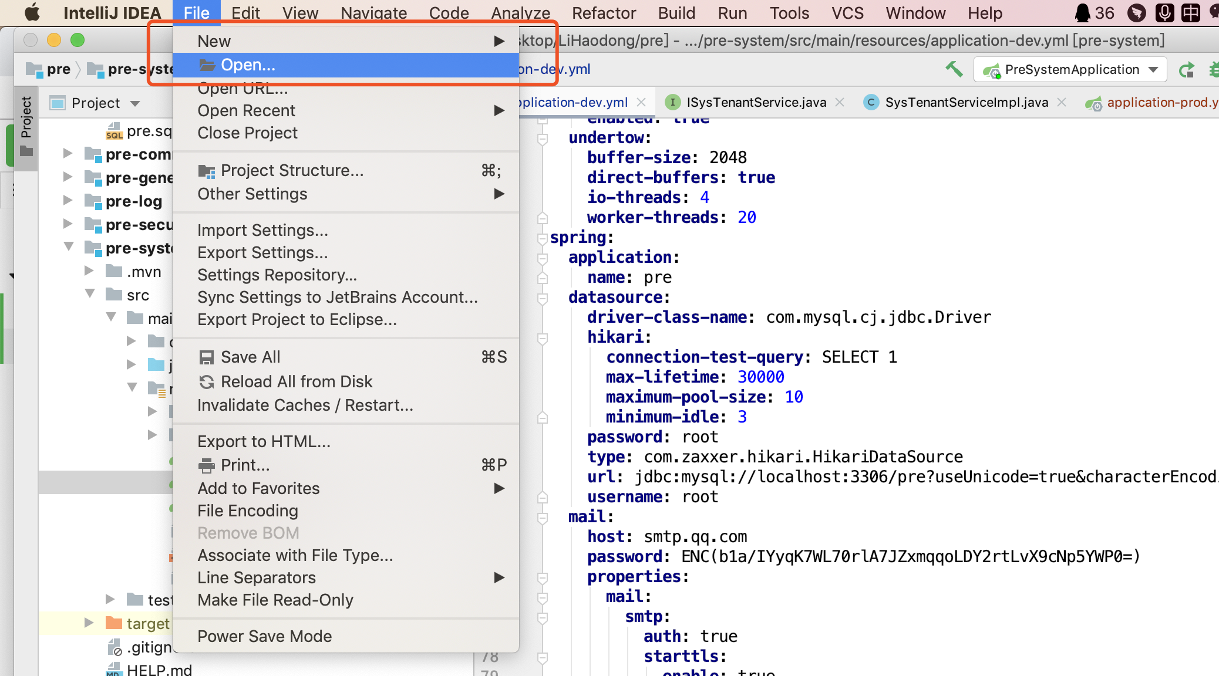Switch to the ISysTenantService.java tab
1219x676 pixels.
click(x=756, y=102)
